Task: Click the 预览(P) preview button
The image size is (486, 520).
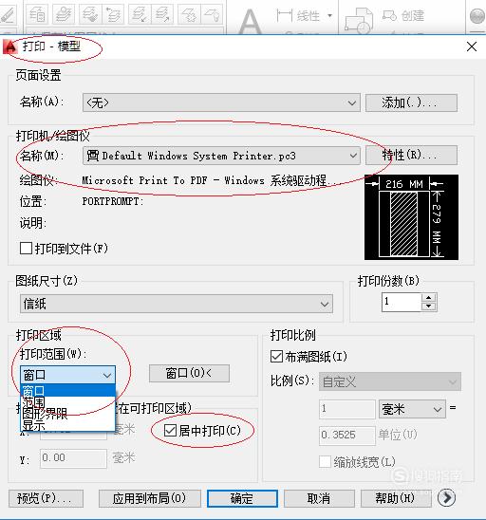Action: 46,498
